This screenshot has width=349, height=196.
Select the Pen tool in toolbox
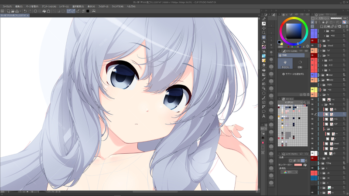(x=264, y=42)
